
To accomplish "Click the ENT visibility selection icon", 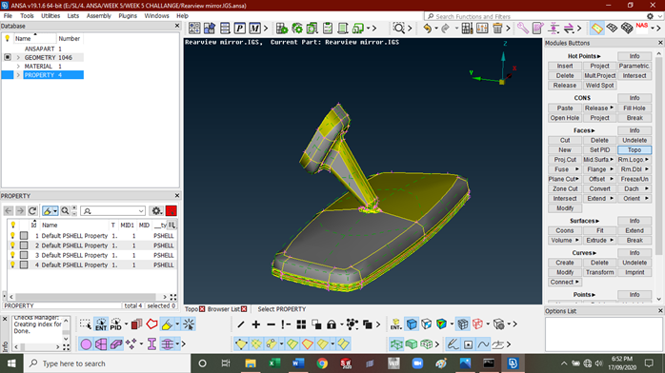I will 101,324.
